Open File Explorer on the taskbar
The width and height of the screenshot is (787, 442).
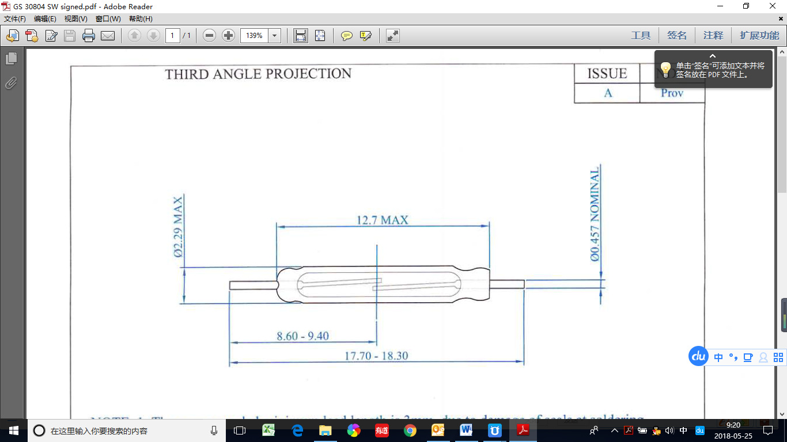(x=326, y=430)
